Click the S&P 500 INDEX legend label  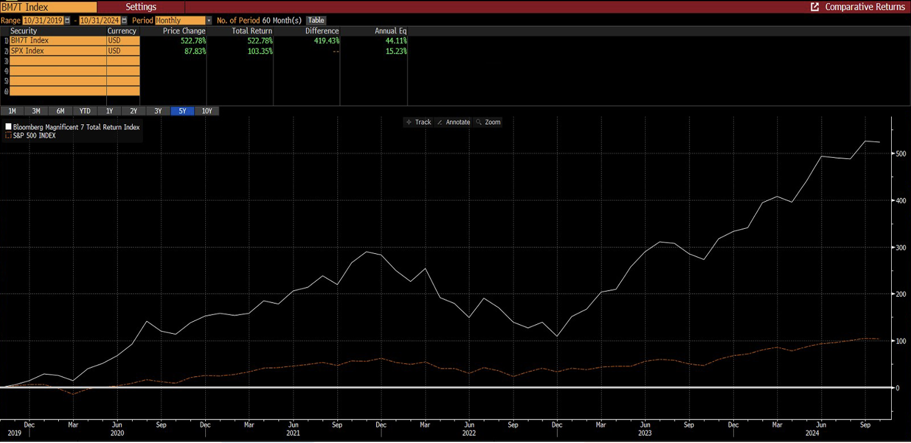pyautogui.click(x=34, y=136)
